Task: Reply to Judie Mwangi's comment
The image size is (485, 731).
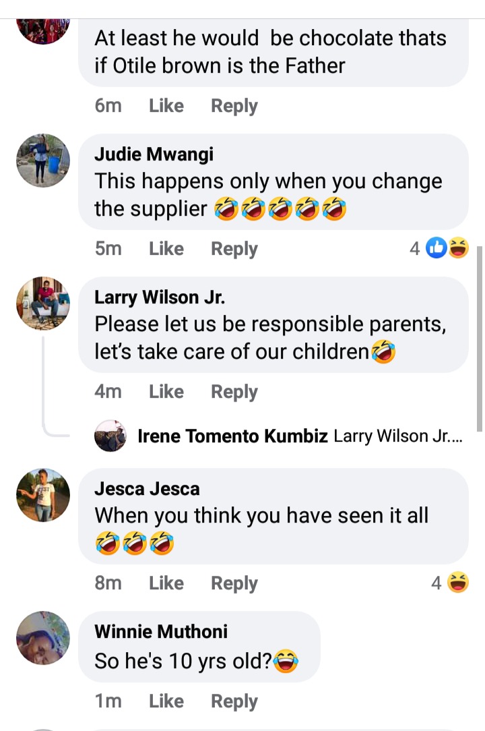Action: coord(234,249)
